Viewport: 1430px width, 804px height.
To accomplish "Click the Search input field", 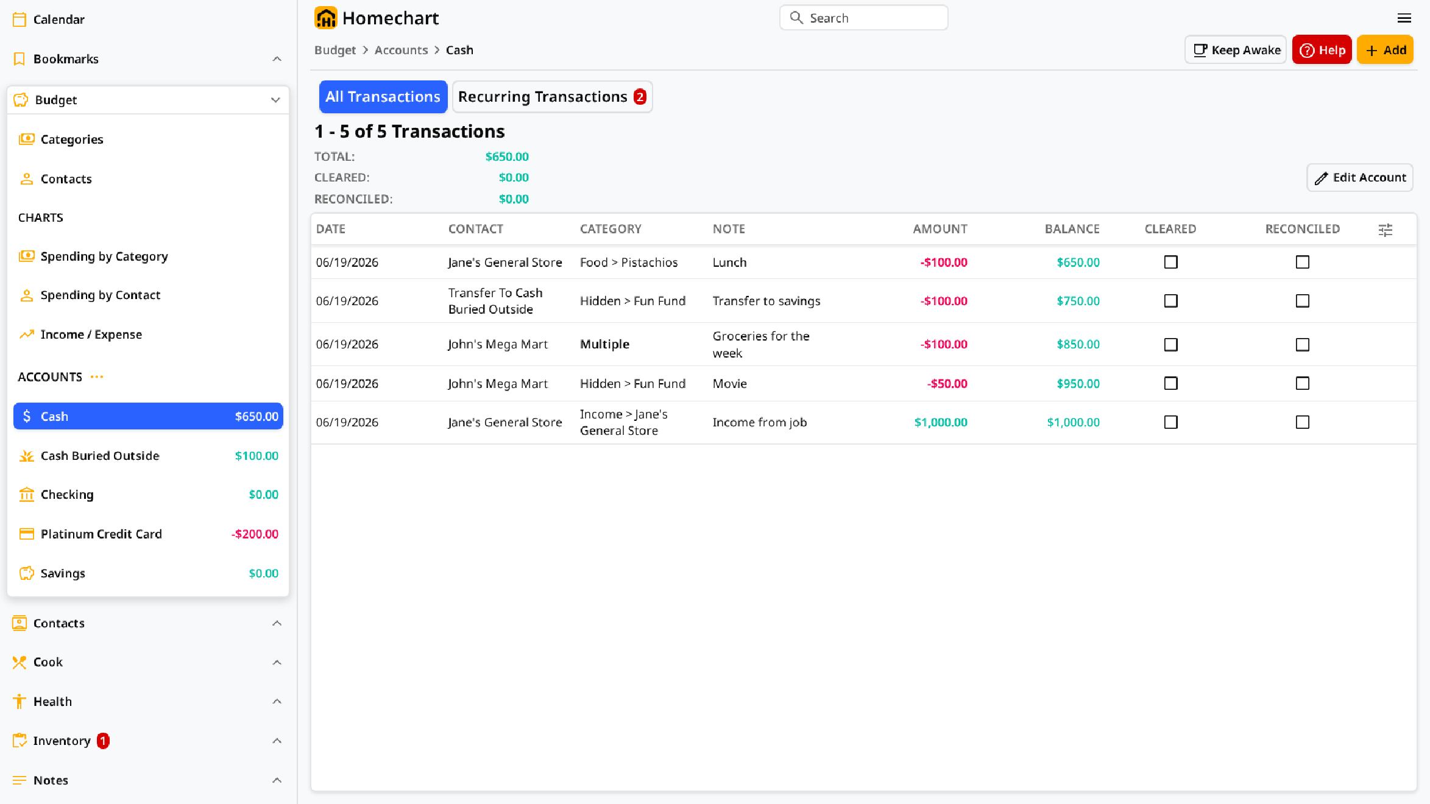I will 863,18.
